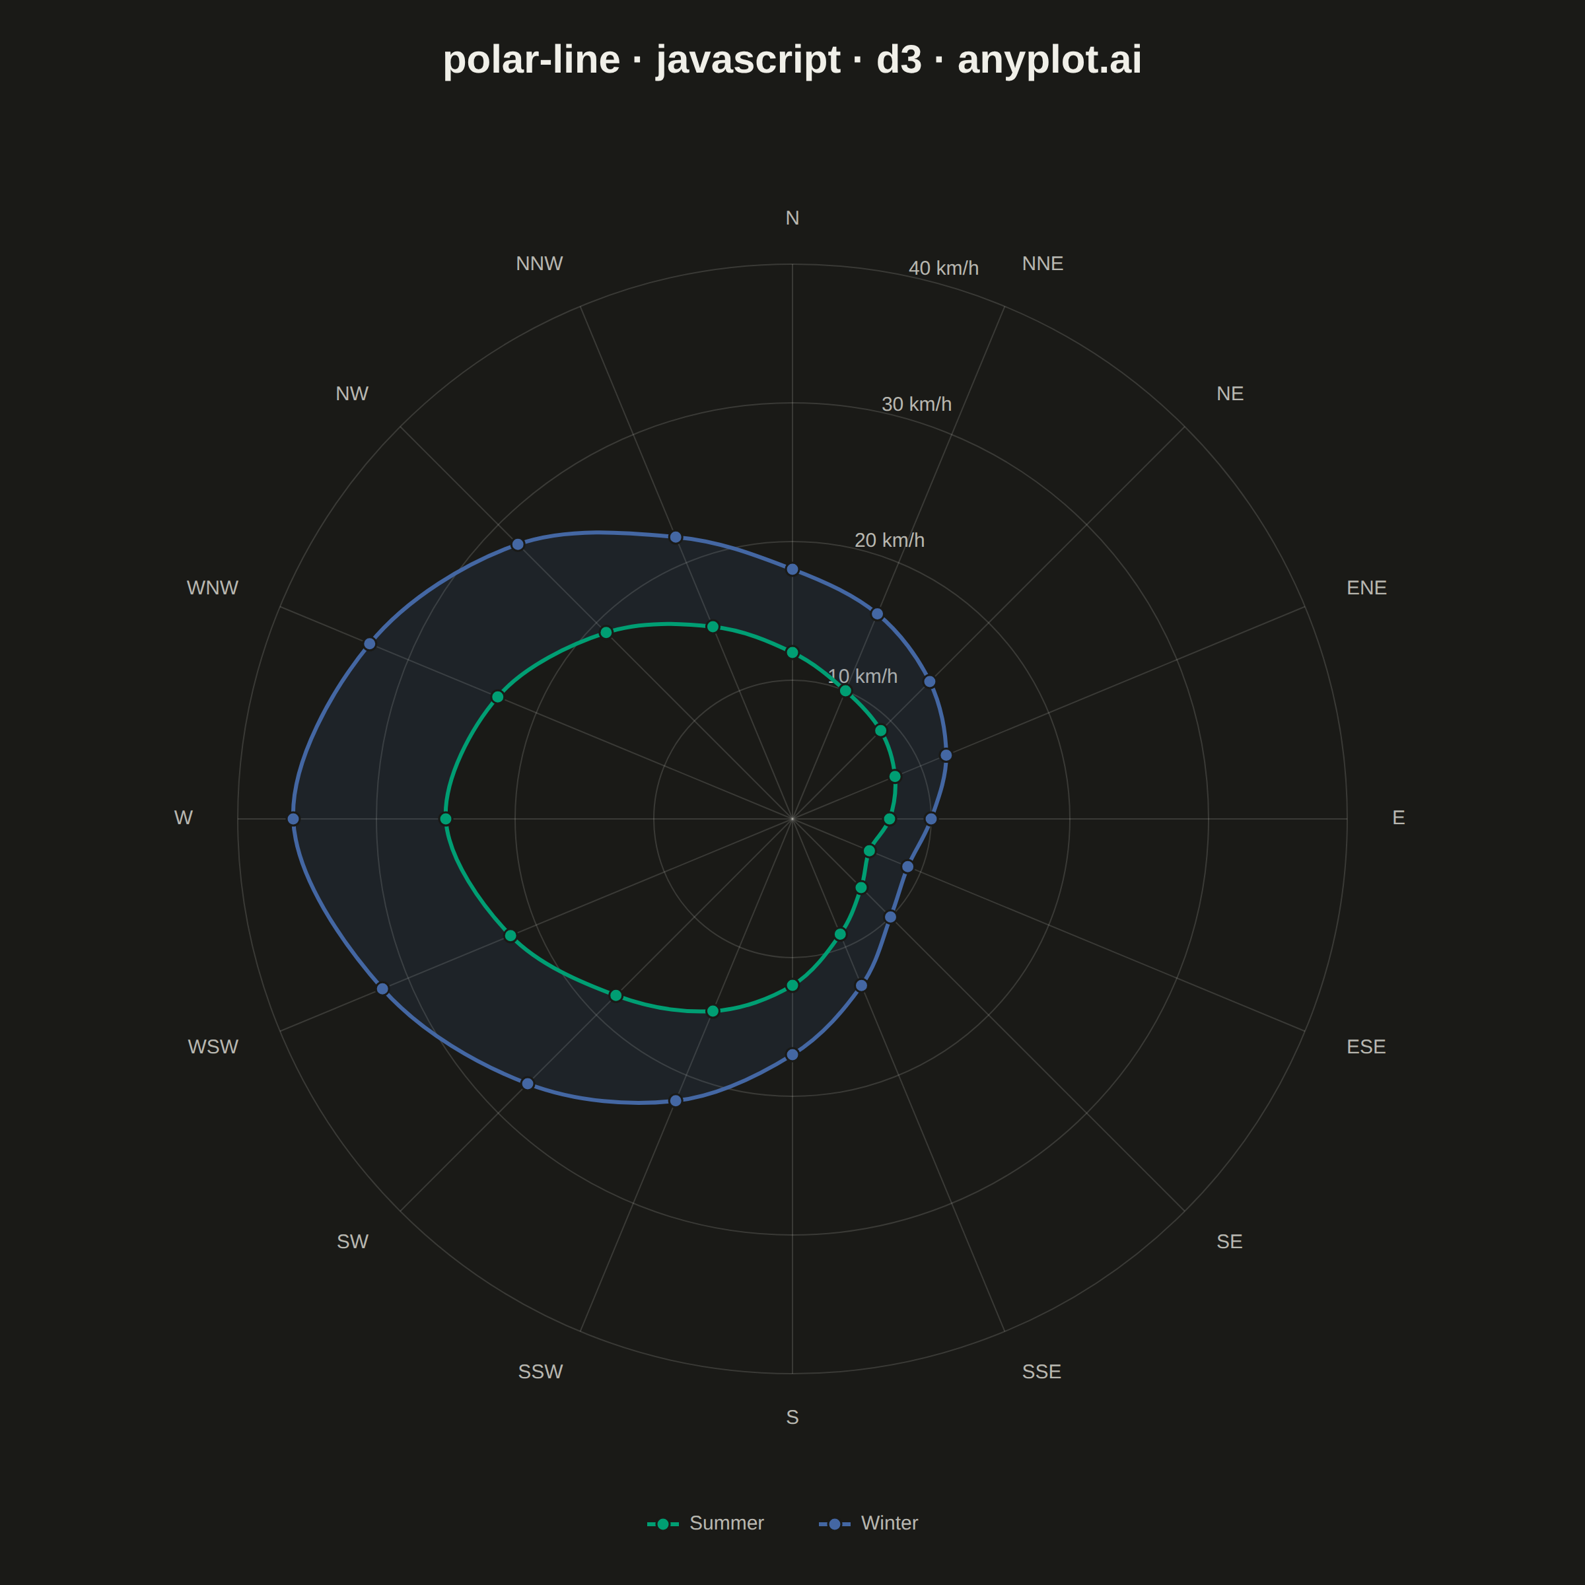Click the Summer point on the N axis
Image resolution: width=1585 pixels, height=1585 pixels.
792,653
